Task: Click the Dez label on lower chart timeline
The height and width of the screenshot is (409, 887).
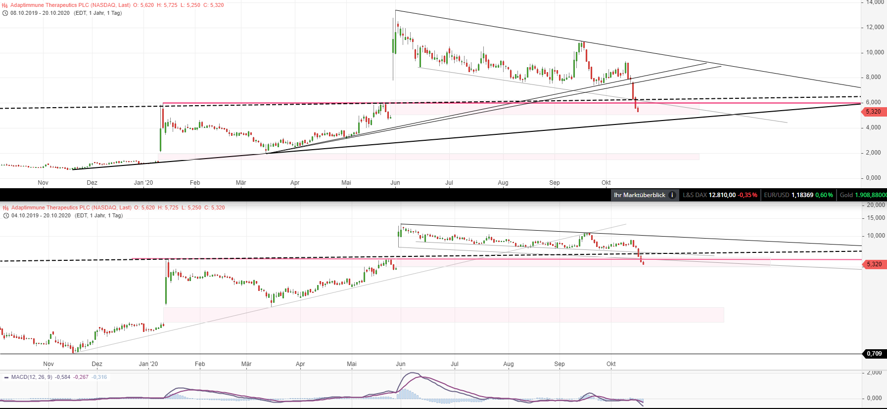Action: click(97, 365)
